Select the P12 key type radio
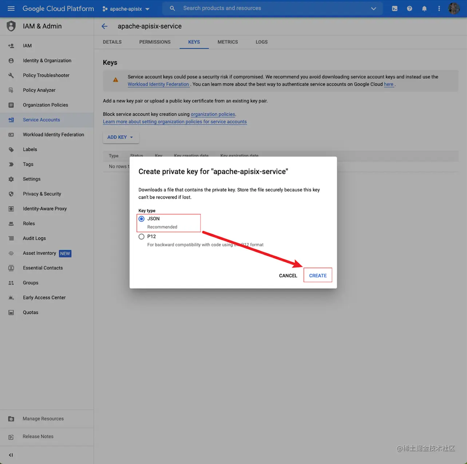467x464 pixels. point(142,237)
